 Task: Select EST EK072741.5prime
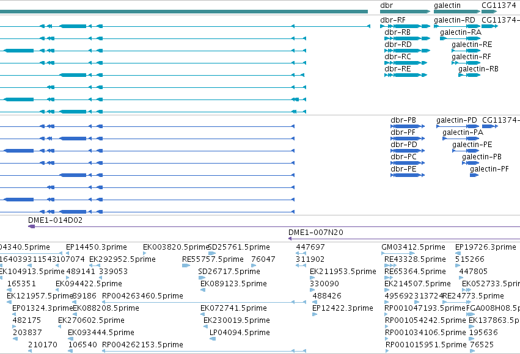point(233,308)
